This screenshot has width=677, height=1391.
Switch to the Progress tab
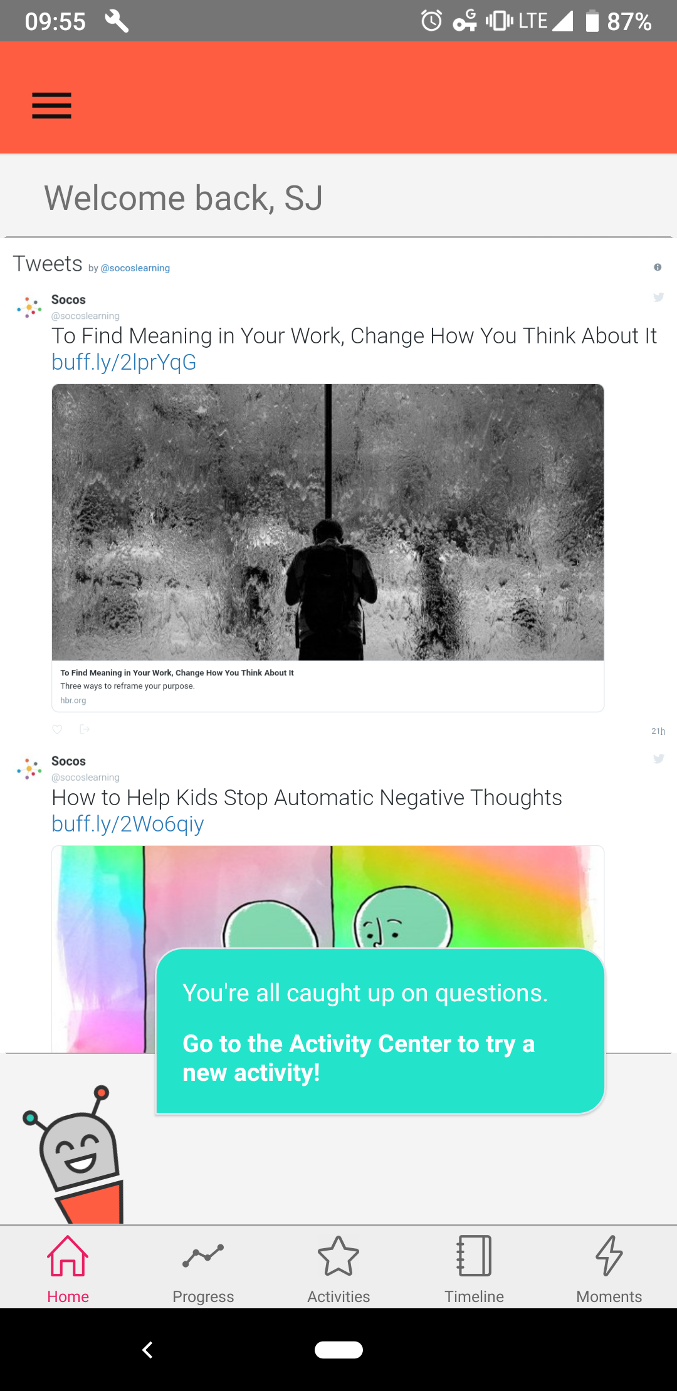[203, 1268]
